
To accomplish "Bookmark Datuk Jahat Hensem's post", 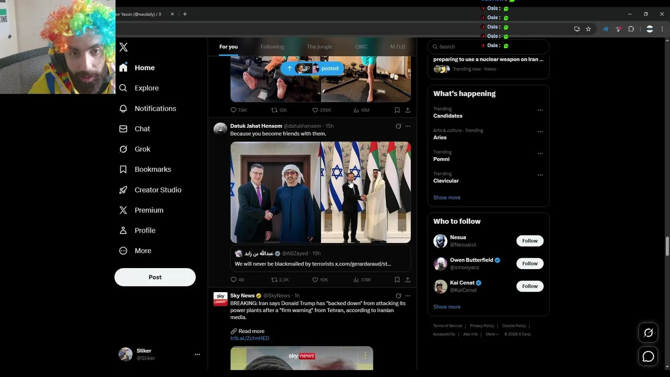I will (397, 280).
